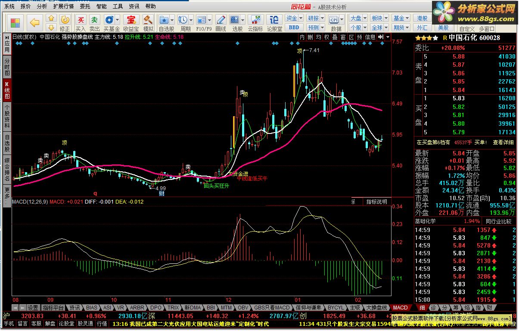Screen dimensions: 519x331
Task: Expand the 周期 period dropdown arrow
Action: click(x=191, y=20)
